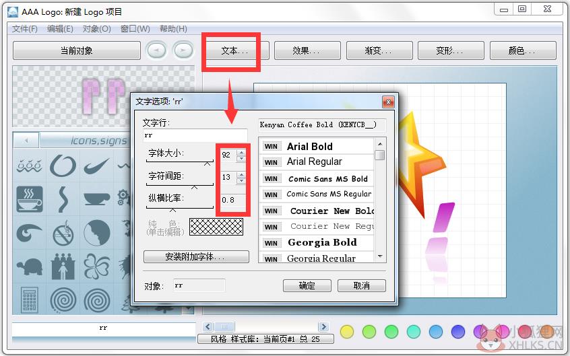Open the 变形... transform dialog
This screenshot has width=570, height=356.
[451, 50]
